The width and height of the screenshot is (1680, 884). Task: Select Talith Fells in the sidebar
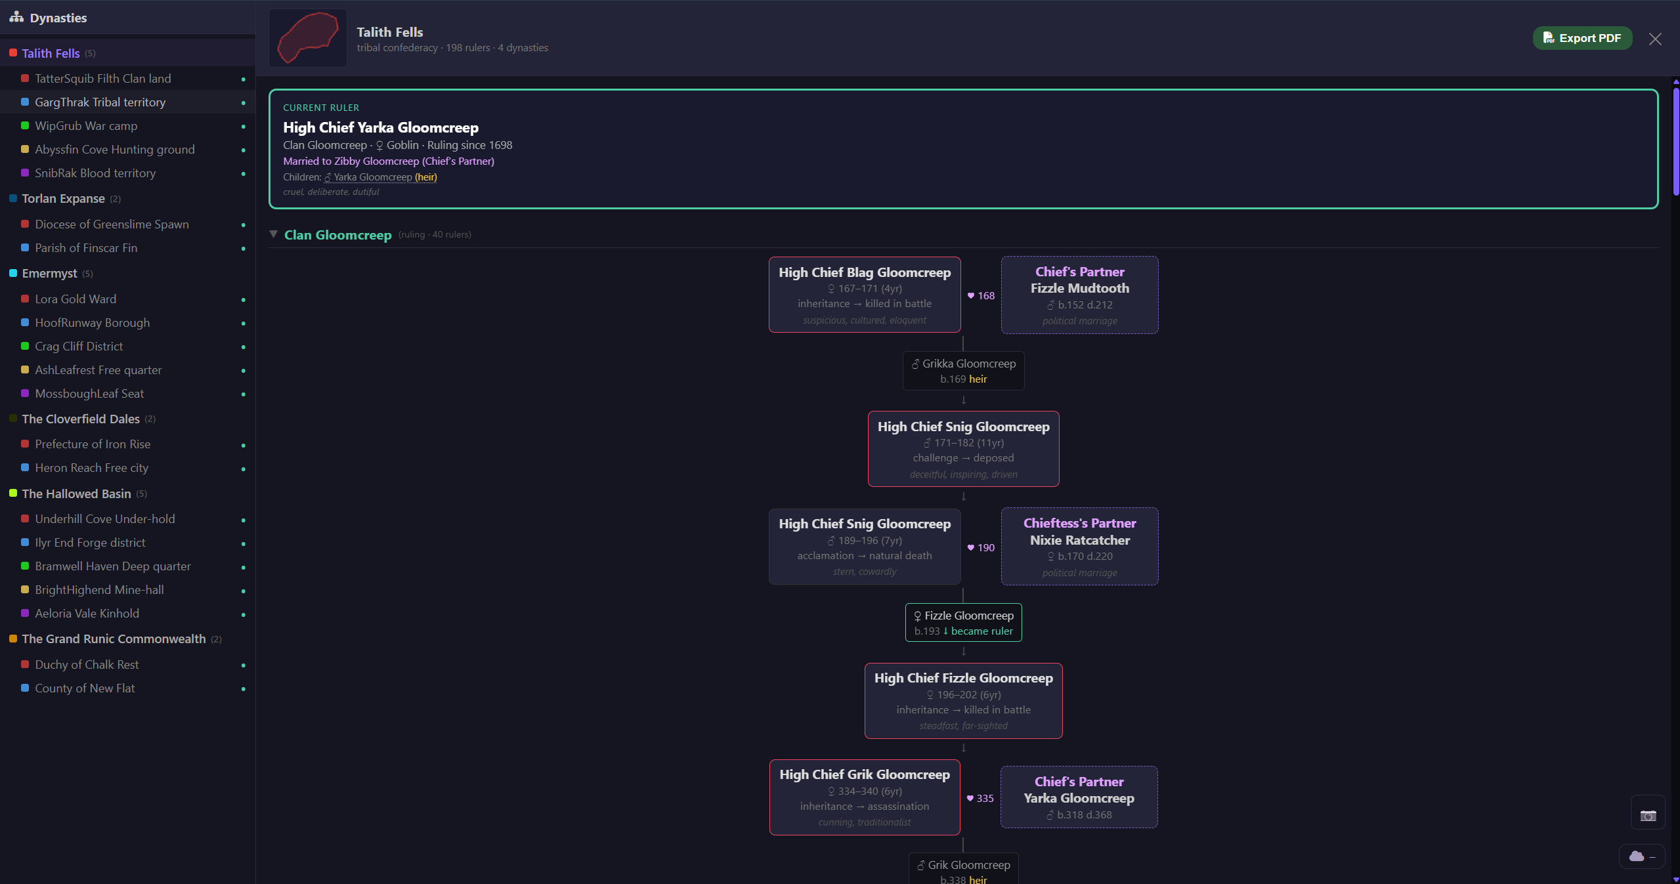(127, 53)
